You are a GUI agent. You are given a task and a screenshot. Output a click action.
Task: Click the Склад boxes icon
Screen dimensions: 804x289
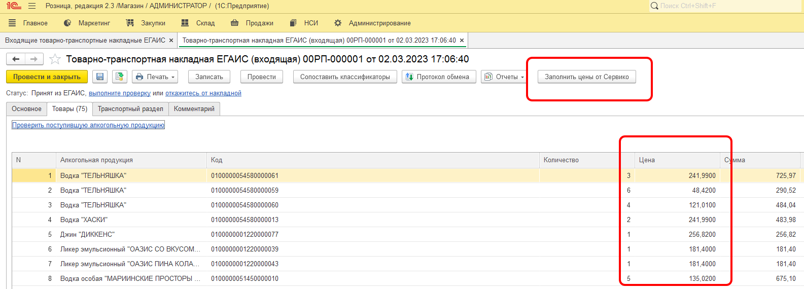[185, 23]
